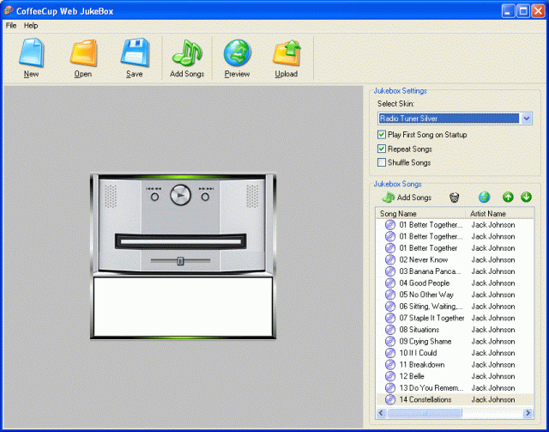Select song 05 No Other Way
The image size is (549, 432).
426,295
